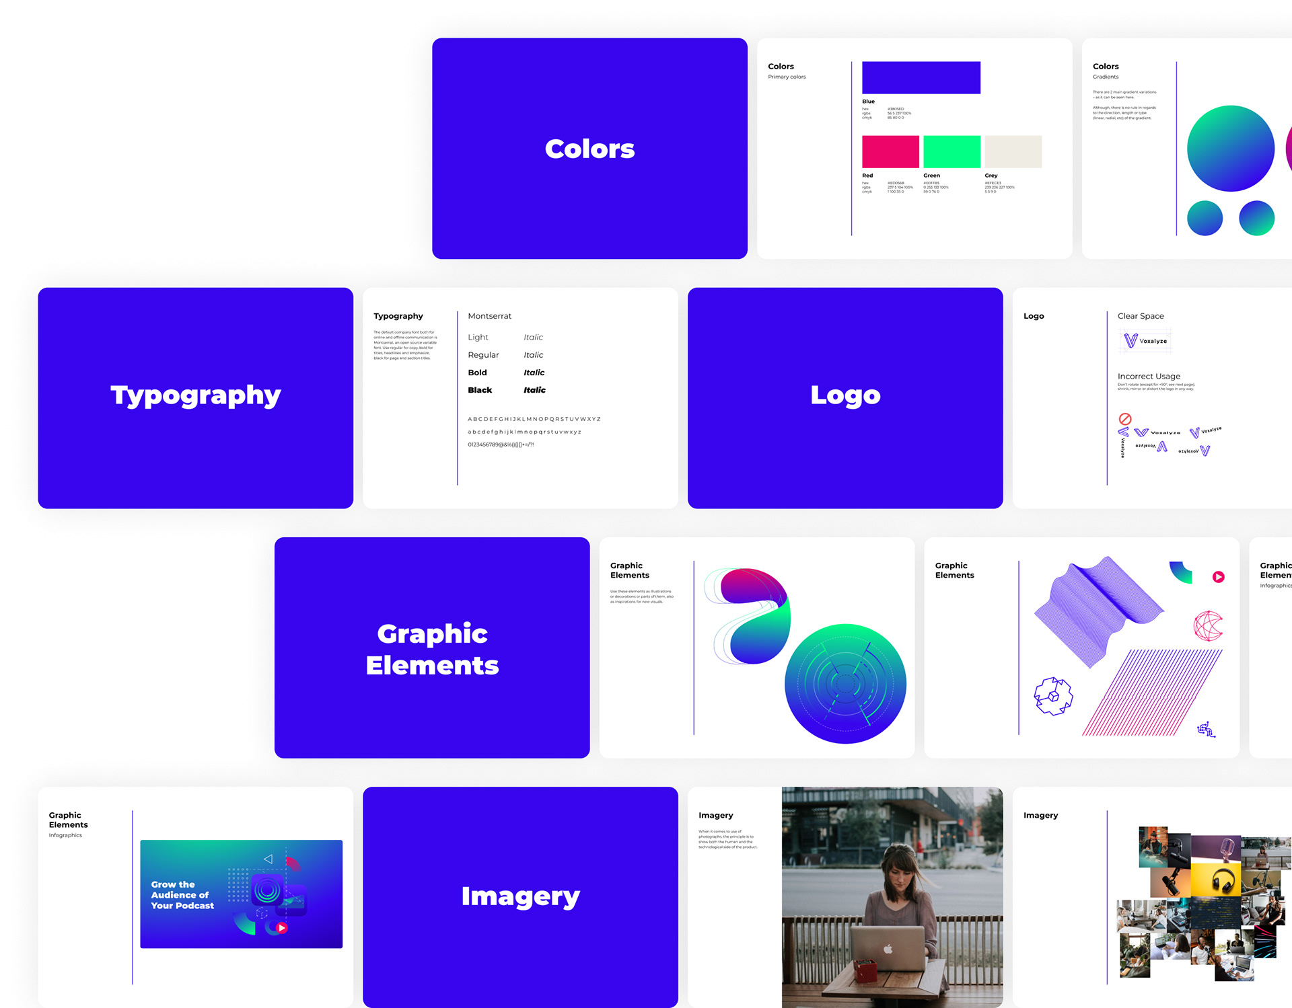Open the Colors title slide
The image size is (1292, 1008).
(x=589, y=149)
